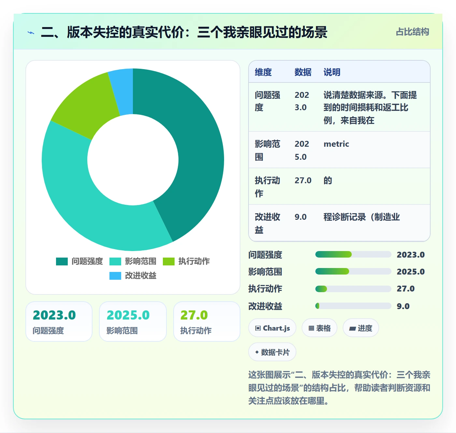The width and height of the screenshot is (456, 433).
Task: Click the section title 二、版本失控的真实代价
Action: click(184, 32)
